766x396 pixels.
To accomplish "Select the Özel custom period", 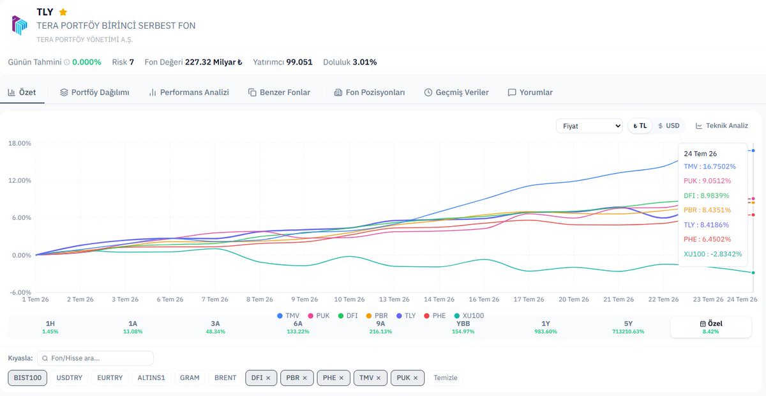I will click(710, 327).
